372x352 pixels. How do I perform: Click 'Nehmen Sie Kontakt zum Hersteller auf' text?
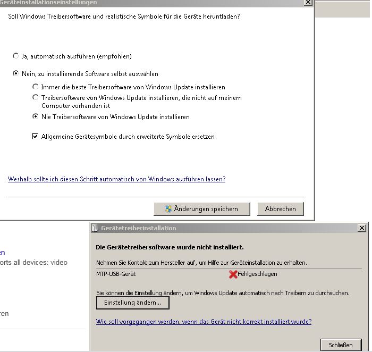pos(201,263)
